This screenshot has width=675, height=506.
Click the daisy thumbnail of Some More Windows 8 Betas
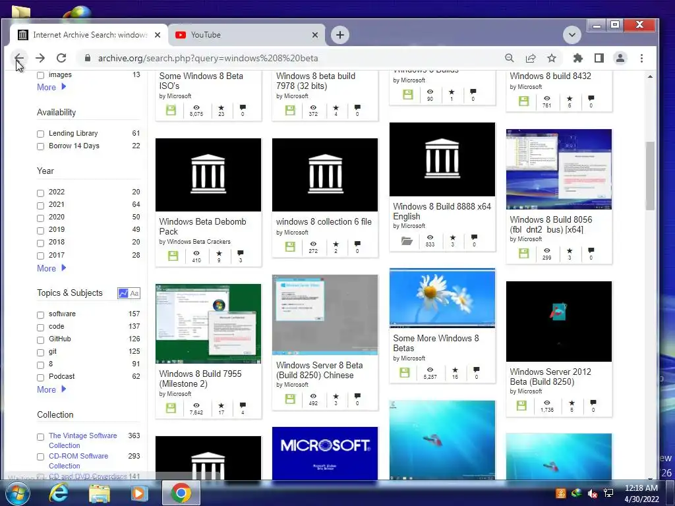[442, 298]
